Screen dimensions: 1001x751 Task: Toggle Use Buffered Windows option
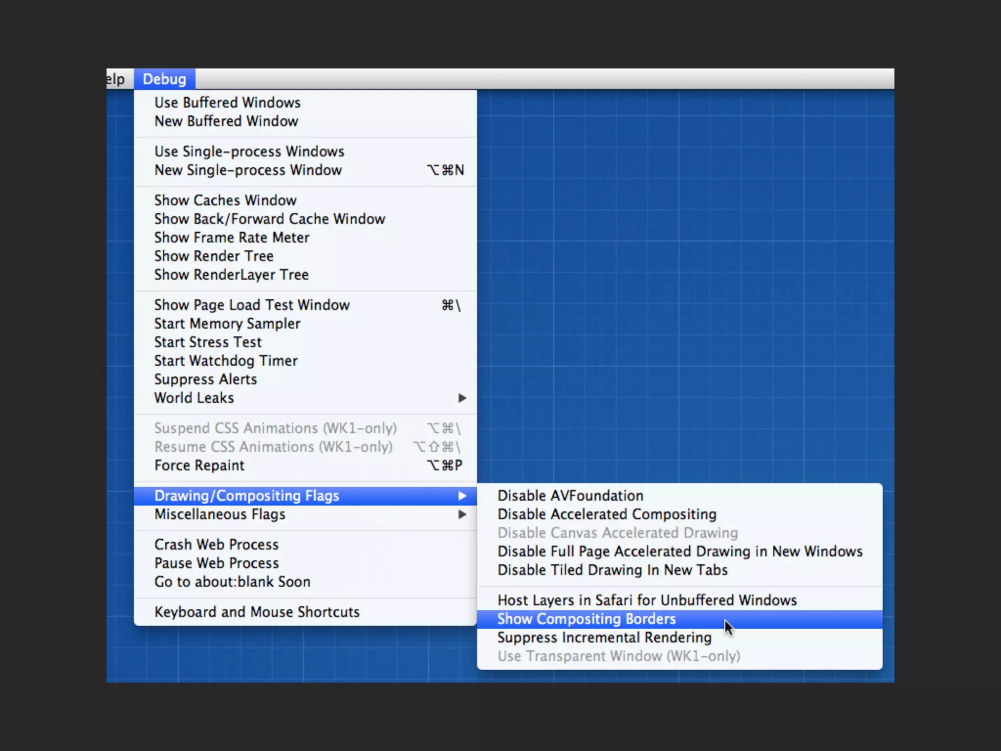click(227, 103)
